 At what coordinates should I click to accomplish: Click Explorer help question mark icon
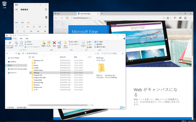click(x=124, y=39)
